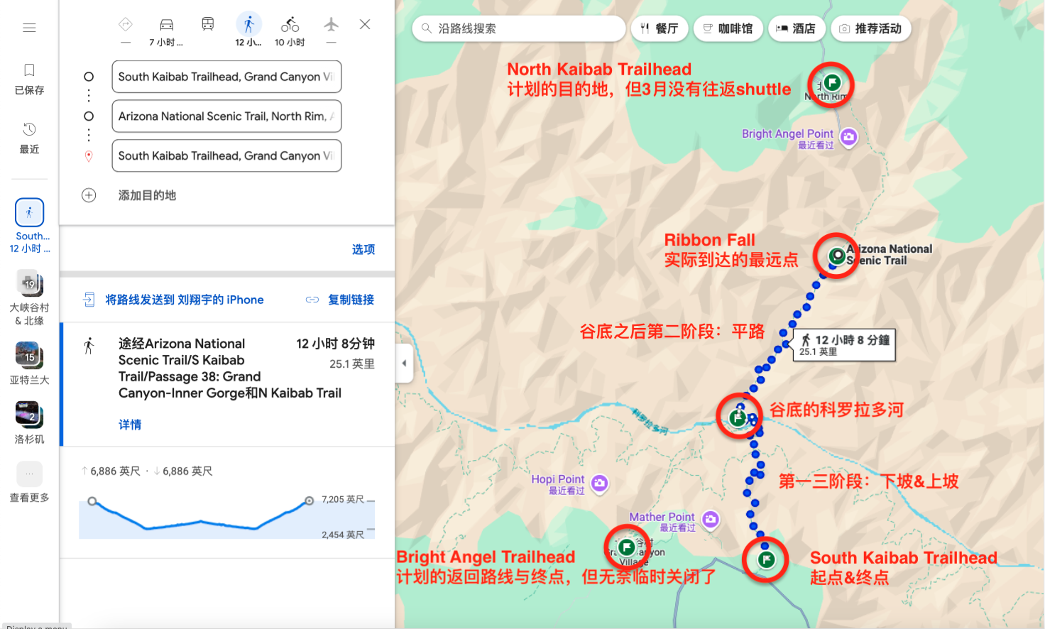Collapse the side panel with arrow tab
The image size is (1045, 629).
[404, 363]
